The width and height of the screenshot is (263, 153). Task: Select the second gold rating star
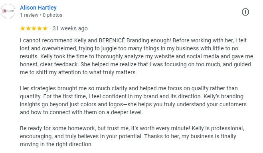click(28, 28)
